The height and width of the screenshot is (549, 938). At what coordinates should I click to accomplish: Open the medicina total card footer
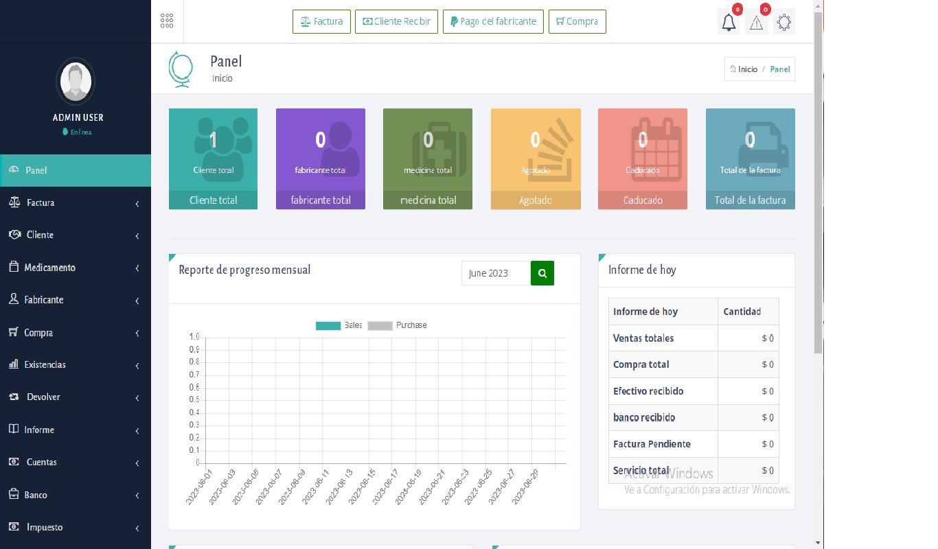[x=428, y=200]
